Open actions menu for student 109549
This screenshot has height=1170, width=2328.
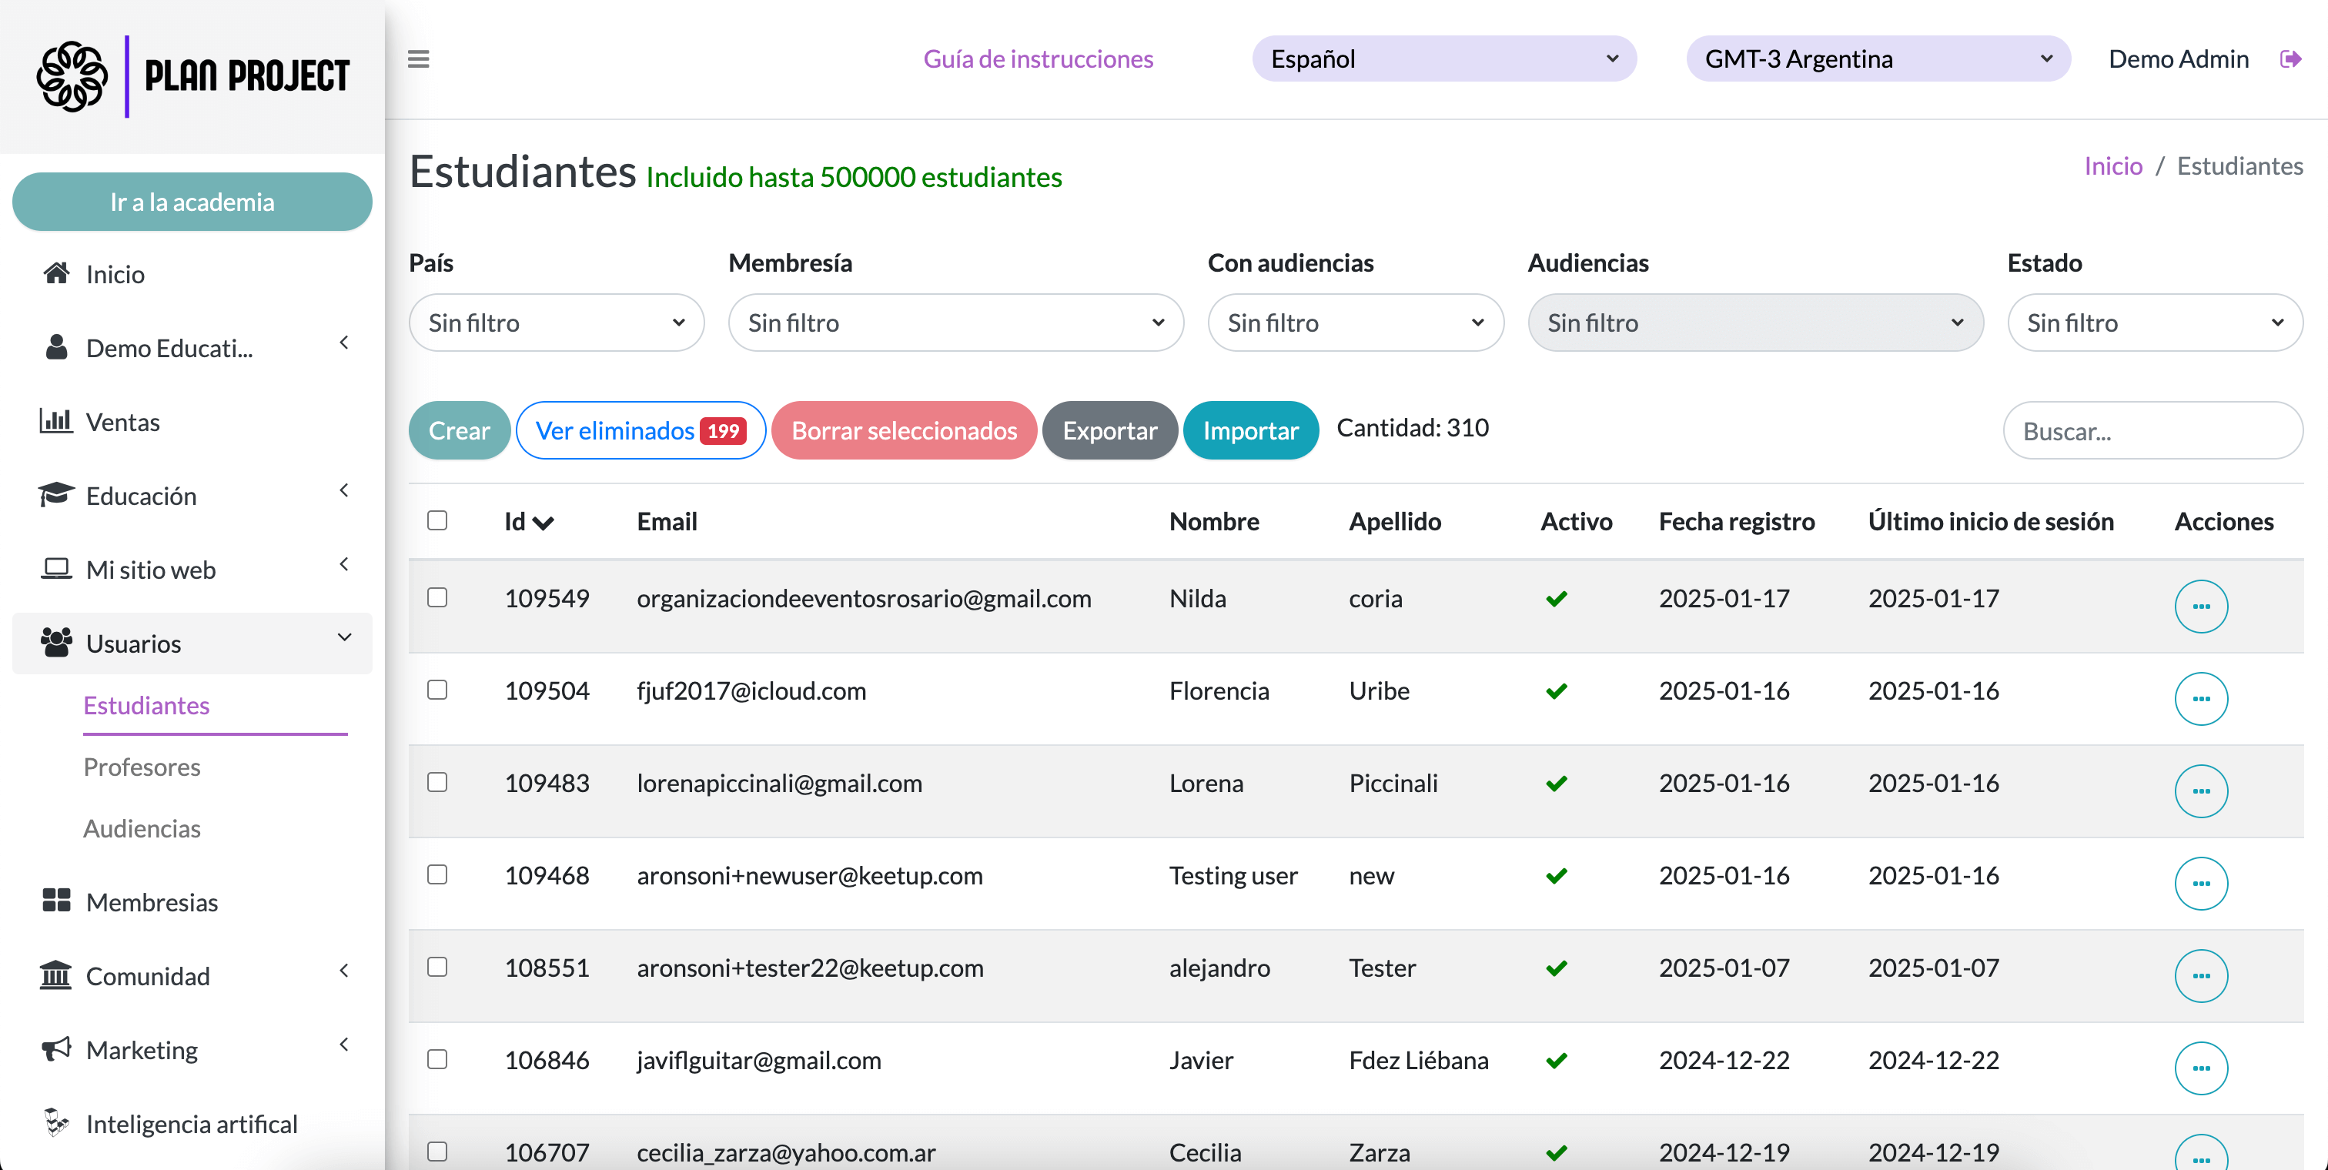[2200, 607]
